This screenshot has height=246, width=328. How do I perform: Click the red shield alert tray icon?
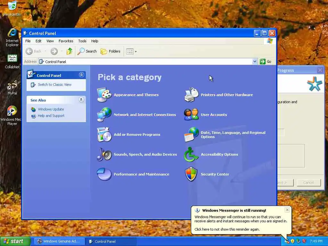pyautogui.click(x=304, y=242)
